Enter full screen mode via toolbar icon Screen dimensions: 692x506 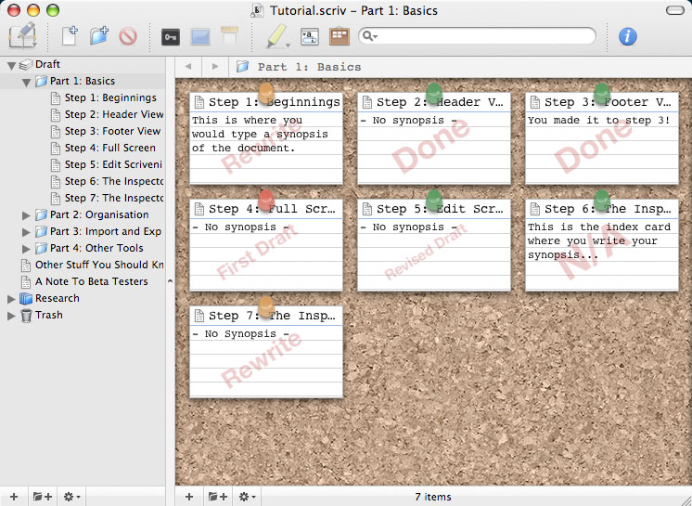click(x=199, y=36)
